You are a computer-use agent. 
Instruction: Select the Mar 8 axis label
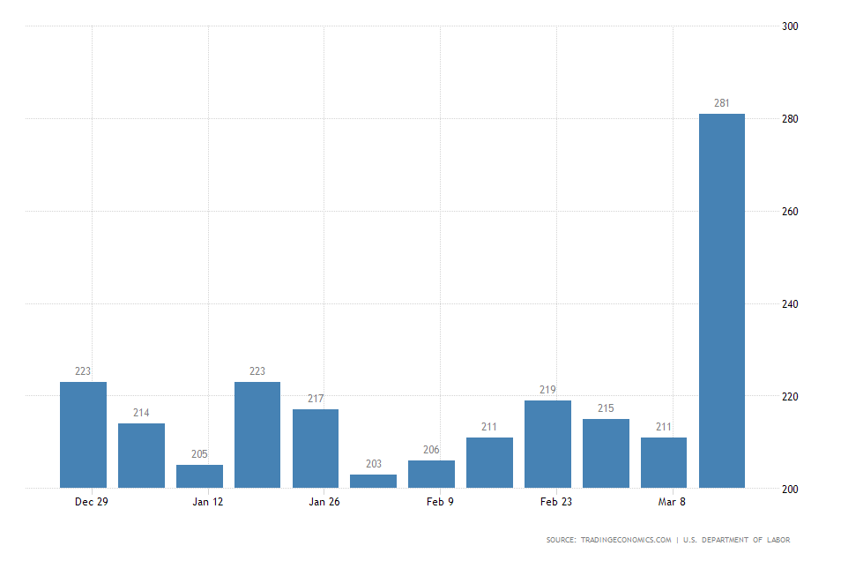[674, 501]
